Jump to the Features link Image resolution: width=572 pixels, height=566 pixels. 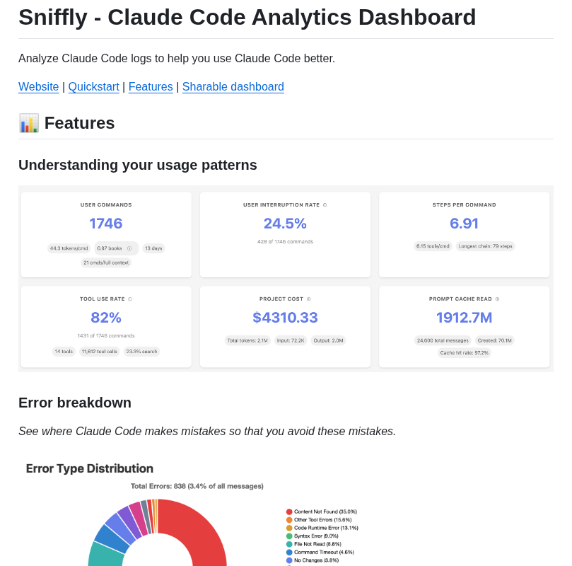click(151, 86)
